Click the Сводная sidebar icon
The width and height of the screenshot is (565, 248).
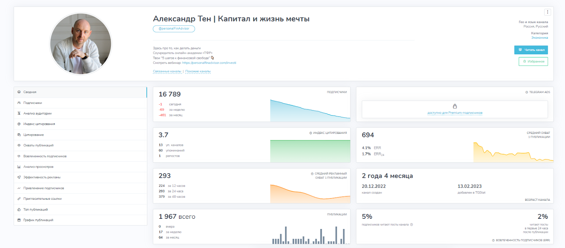pos(19,92)
